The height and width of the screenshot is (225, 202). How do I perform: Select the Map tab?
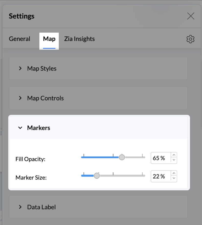point(49,39)
